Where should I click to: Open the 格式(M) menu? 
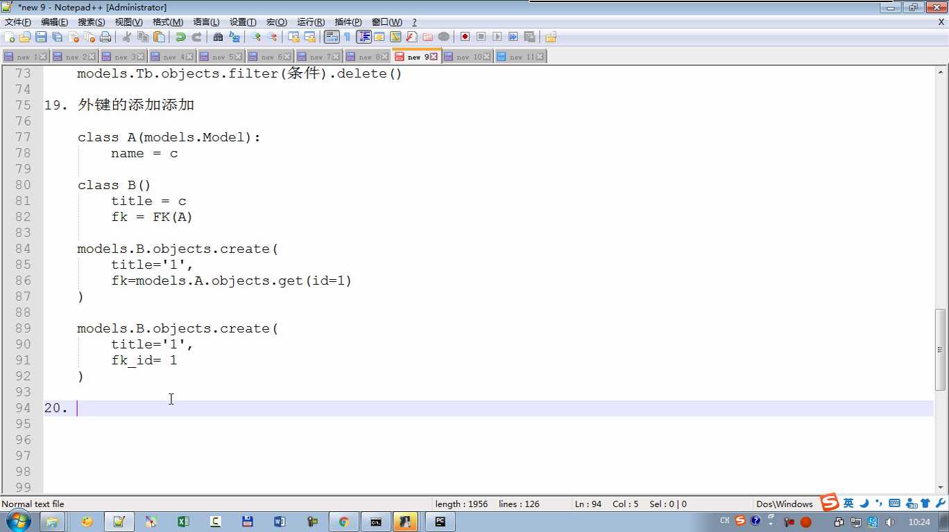tap(168, 22)
